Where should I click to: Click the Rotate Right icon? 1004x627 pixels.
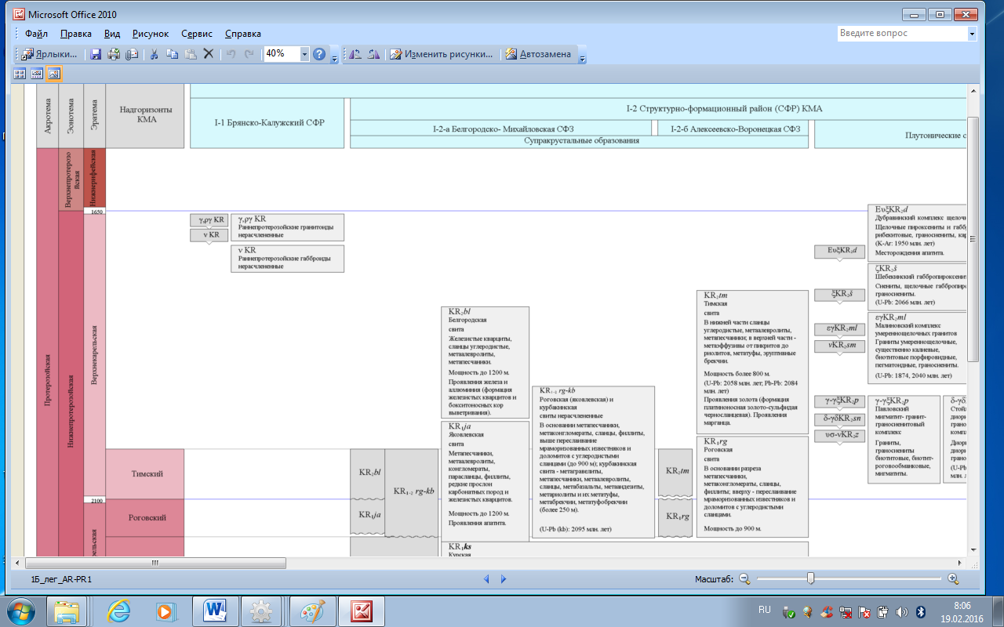pos(373,54)
